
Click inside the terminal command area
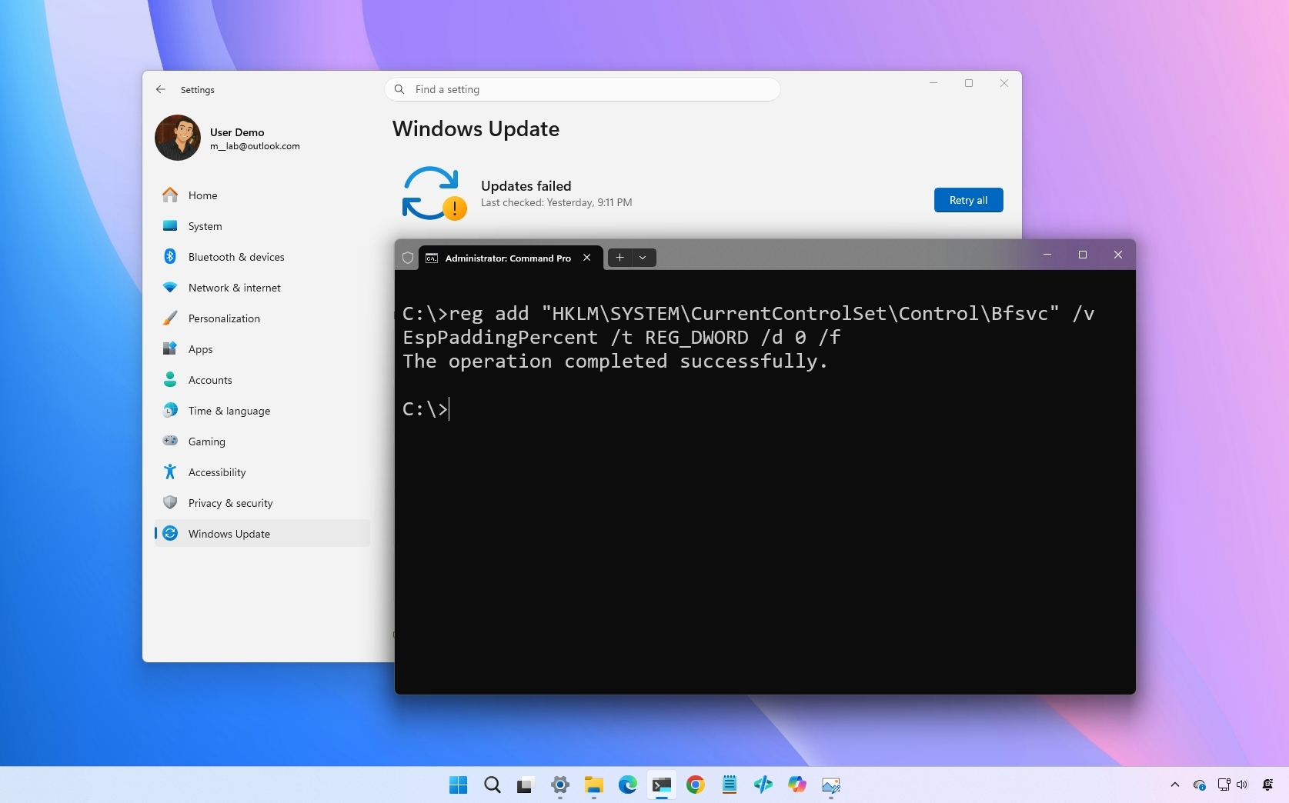pyautogui.click(x=765, y=481)
